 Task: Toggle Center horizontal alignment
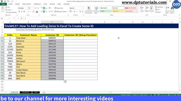click(44, 12)
